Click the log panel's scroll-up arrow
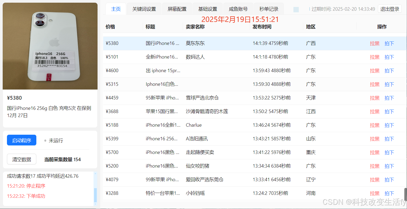Image resolution: width=407 pixels, height=209 pixels. [x=95, y=174]
